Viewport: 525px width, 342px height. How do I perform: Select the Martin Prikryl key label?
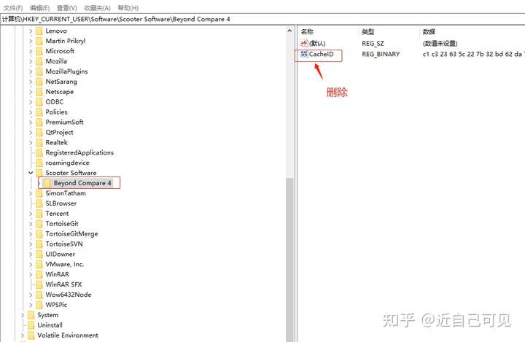click(x=66, y=41)
